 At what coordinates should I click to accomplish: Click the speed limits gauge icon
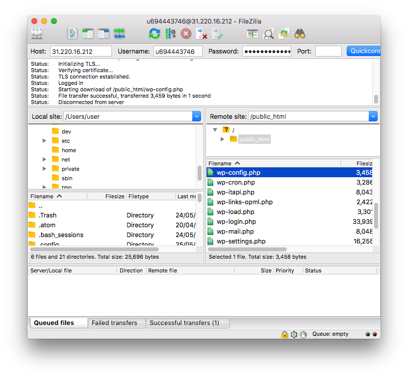pos(303,334)
